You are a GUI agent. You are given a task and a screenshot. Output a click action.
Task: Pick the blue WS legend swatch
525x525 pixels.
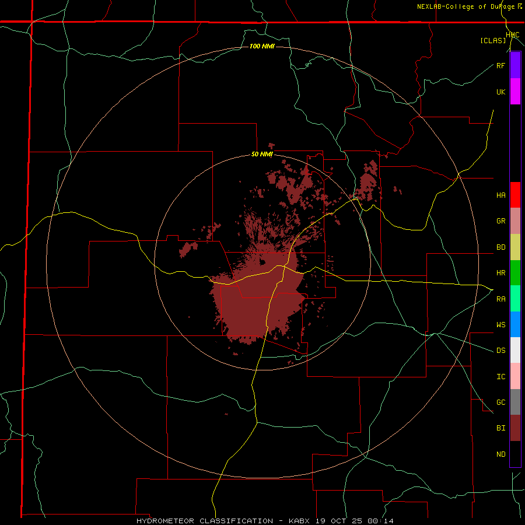point(515,324)
